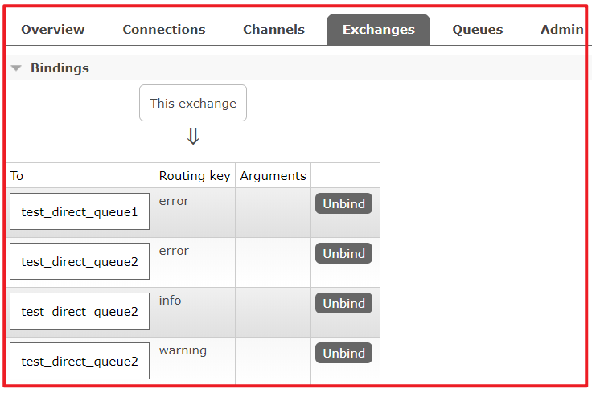This screenshot has width=592, height=393.
Task: Unbind test_direct_queue2 from error routing key
Action: (343, 254)
